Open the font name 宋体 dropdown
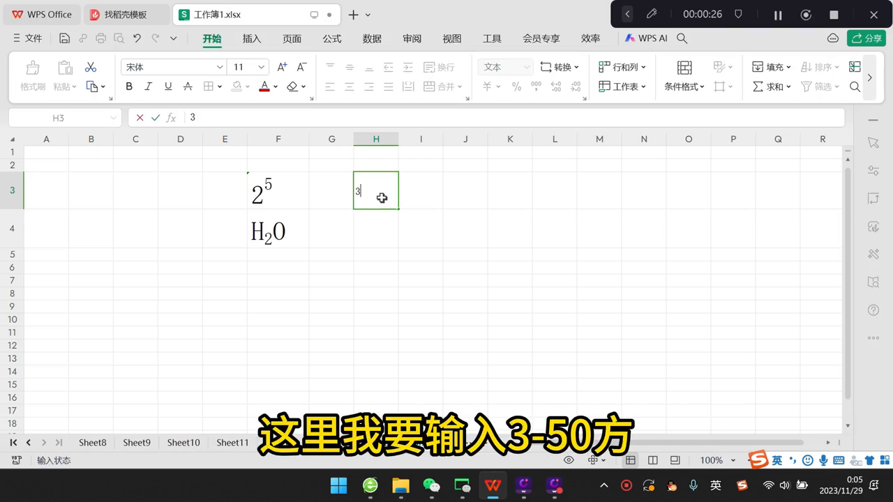Viewport: 893px width, 502px height. click(220, 67)
